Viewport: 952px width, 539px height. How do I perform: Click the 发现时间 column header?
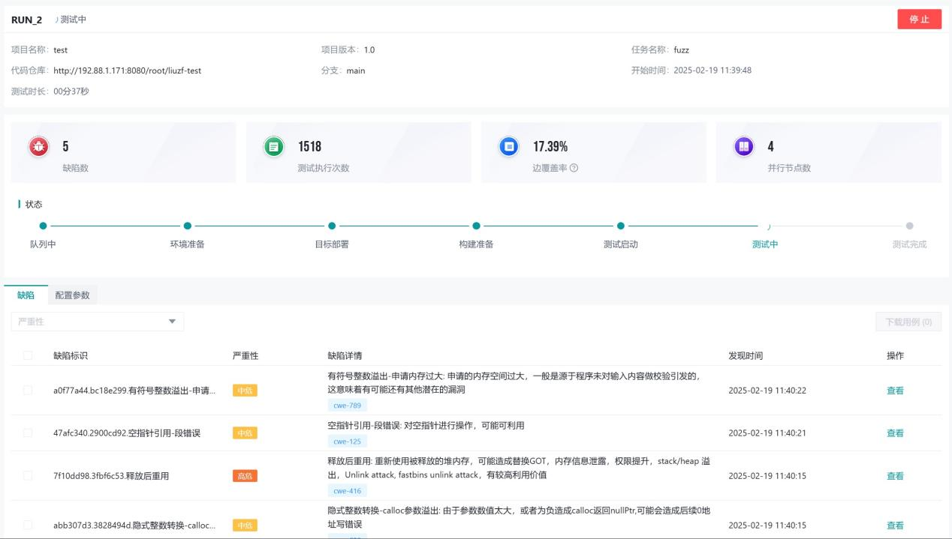[746, 355]
